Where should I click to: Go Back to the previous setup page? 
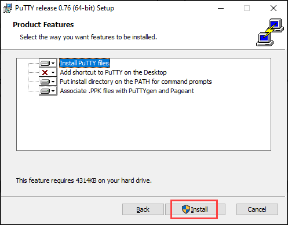pyautogui.click(x=143, y=209)
